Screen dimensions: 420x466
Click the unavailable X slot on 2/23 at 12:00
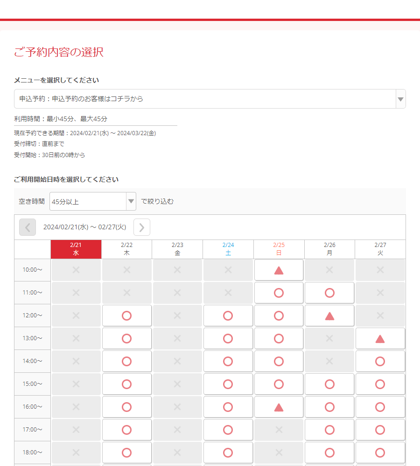tap(177, 316)
